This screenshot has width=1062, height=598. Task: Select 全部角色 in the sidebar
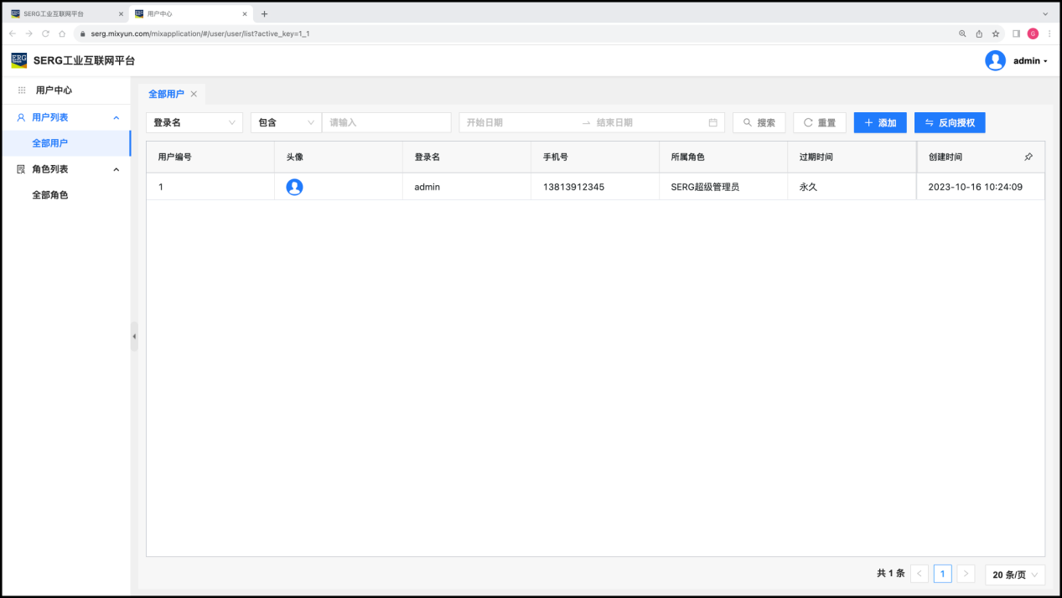[49, 195]
